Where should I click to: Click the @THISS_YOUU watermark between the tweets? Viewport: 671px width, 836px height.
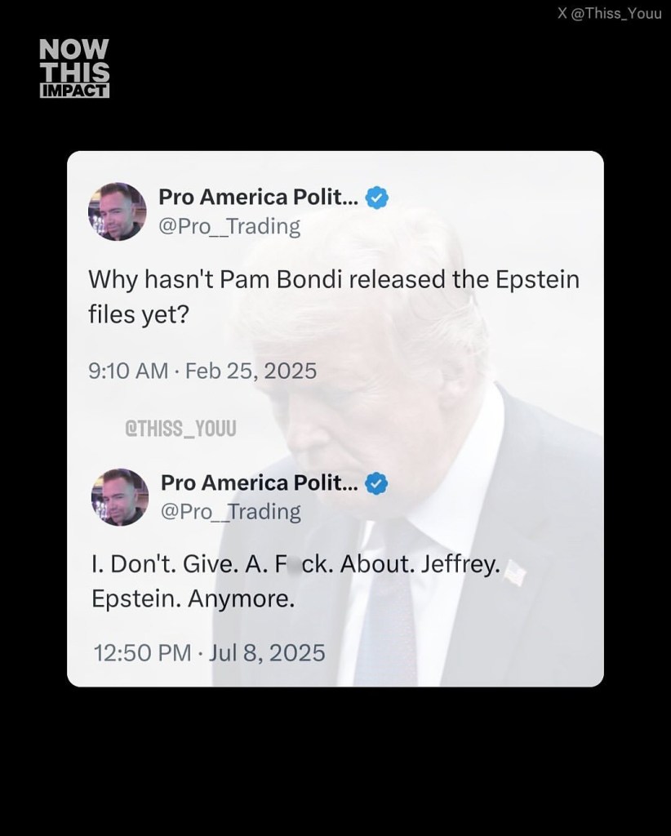[180, 428]
